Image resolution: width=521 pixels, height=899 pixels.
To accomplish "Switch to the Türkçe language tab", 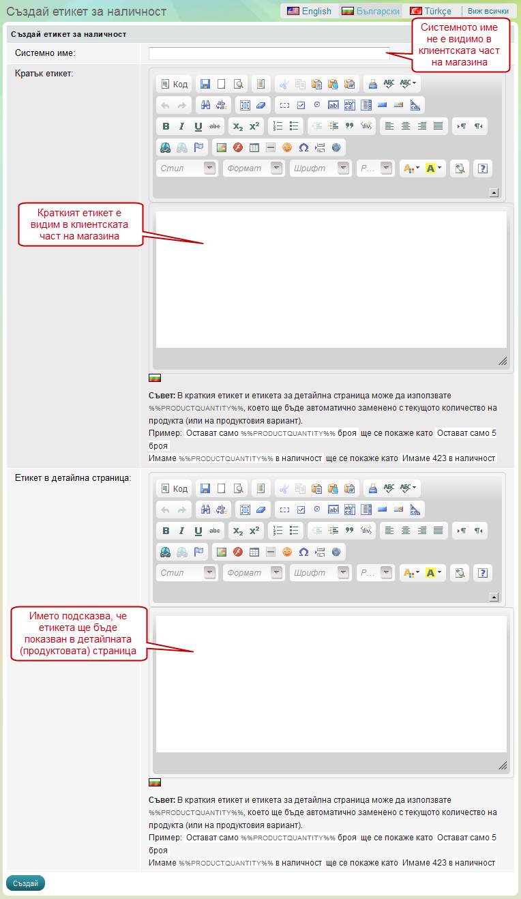I will click(x=431, y=12).
